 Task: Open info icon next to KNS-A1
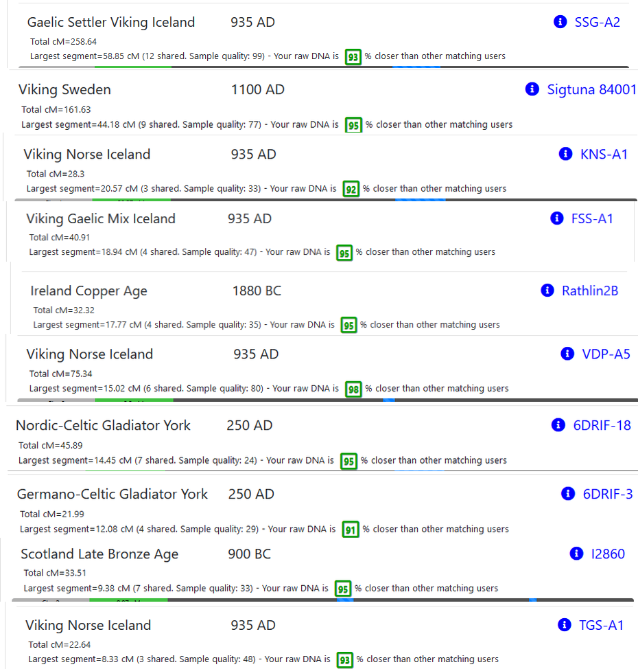tap(565, 154)
